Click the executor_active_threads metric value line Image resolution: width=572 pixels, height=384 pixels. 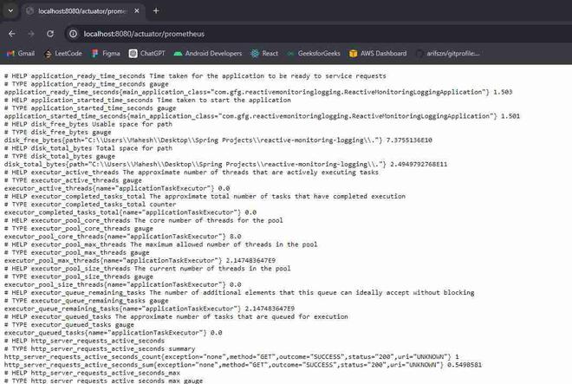tap(117, 188)
